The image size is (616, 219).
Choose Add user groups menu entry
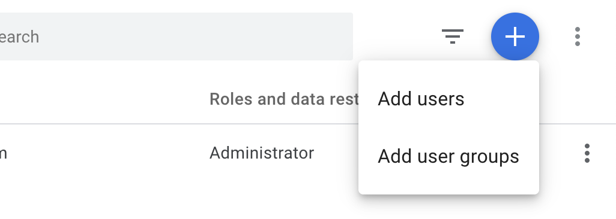tap(448, 156)
